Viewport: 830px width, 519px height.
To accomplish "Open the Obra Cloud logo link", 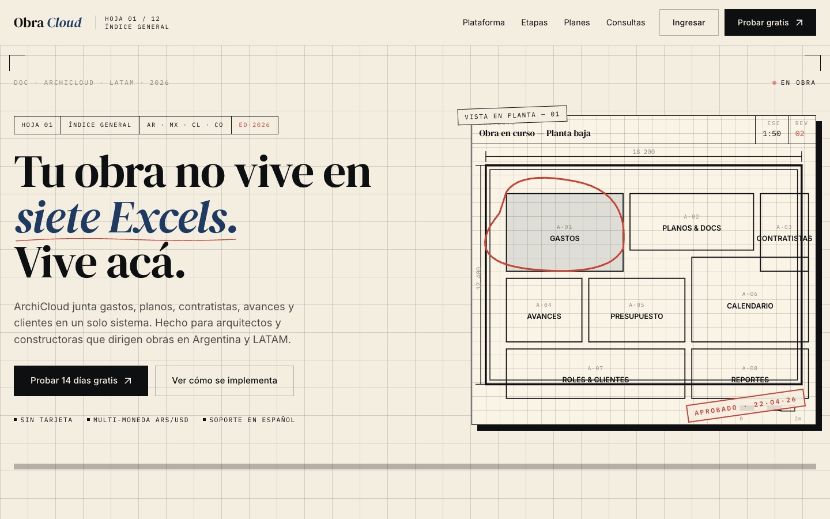I will point(48,22).
